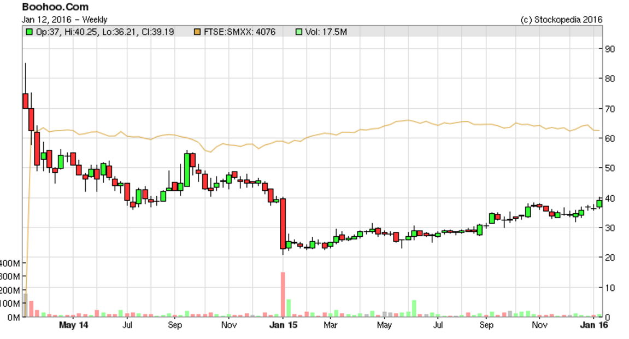Click the last green candlestick at Jan 16
The image size is (629, 339).
pyautogui.click(x=599, y=204)
